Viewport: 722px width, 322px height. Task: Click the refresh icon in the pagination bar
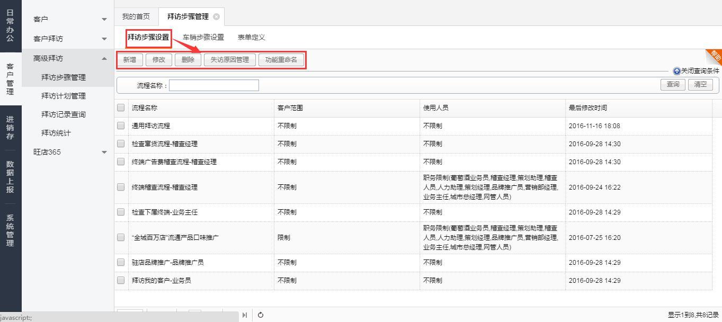tap(261, 315)
